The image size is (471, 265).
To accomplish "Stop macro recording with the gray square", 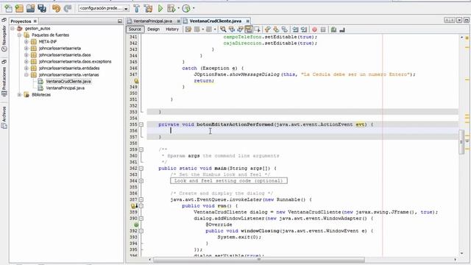I will point(323,29).
